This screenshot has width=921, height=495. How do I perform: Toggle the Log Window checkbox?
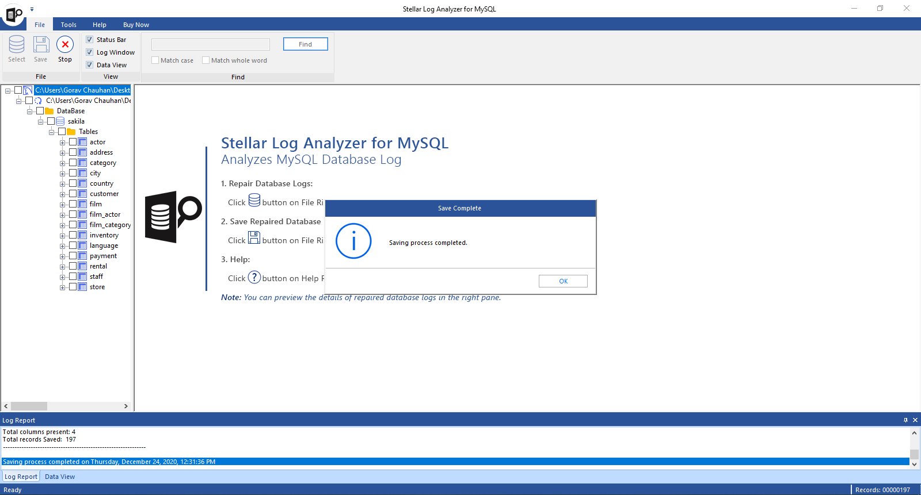[90, 52]
